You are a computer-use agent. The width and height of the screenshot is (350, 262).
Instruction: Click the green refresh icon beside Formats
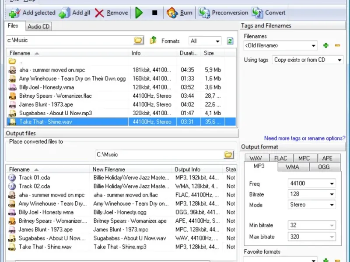230,41
